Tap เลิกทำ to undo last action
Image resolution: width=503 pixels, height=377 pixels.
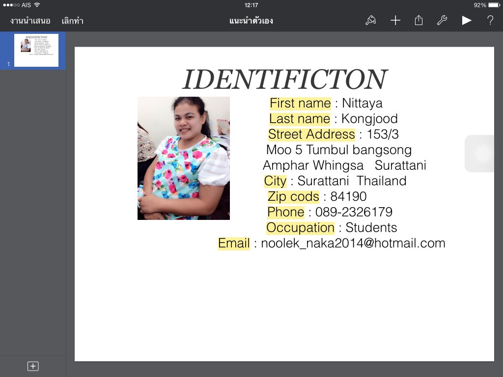coord(72,21)
